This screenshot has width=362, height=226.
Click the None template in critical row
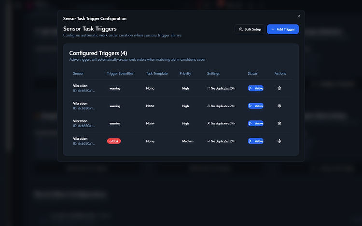point(150,141)
